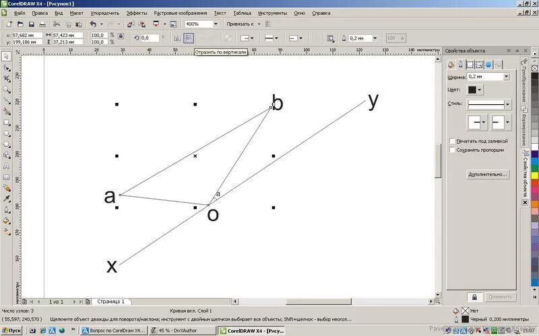Toggle the lock ratio padlock

[121, 36]
